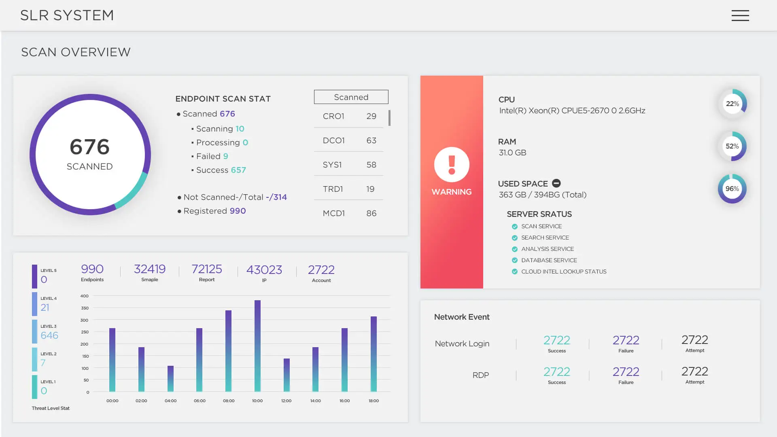
Task: Select the MCD1 row in scanned list
Action: pyautogui.click(x=349, y=213)
